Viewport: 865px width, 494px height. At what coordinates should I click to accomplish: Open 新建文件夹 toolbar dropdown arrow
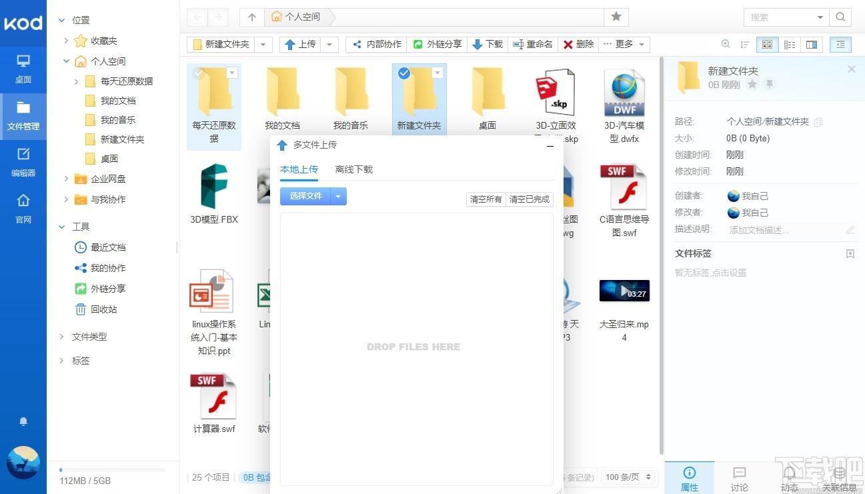coord(264,45)
